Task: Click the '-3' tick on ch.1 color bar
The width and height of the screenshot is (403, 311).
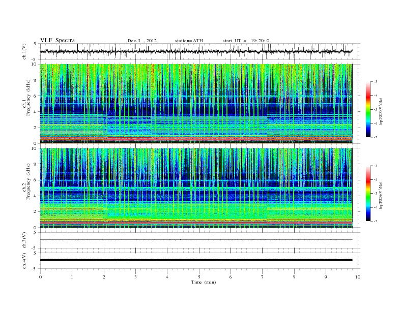Action: click(x=376, y=82)
